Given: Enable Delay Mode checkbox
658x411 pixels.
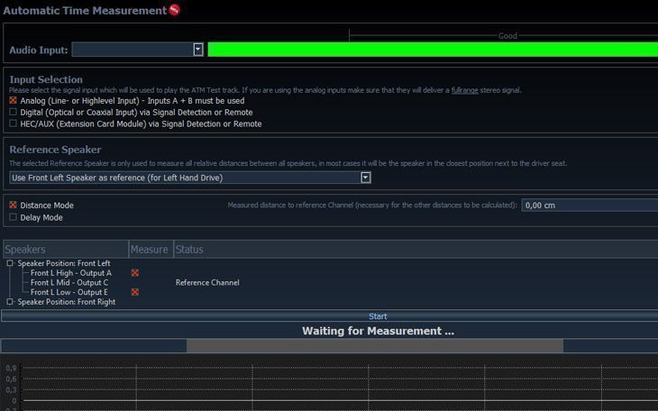Looking at the screenshot, I should (14, 217).
